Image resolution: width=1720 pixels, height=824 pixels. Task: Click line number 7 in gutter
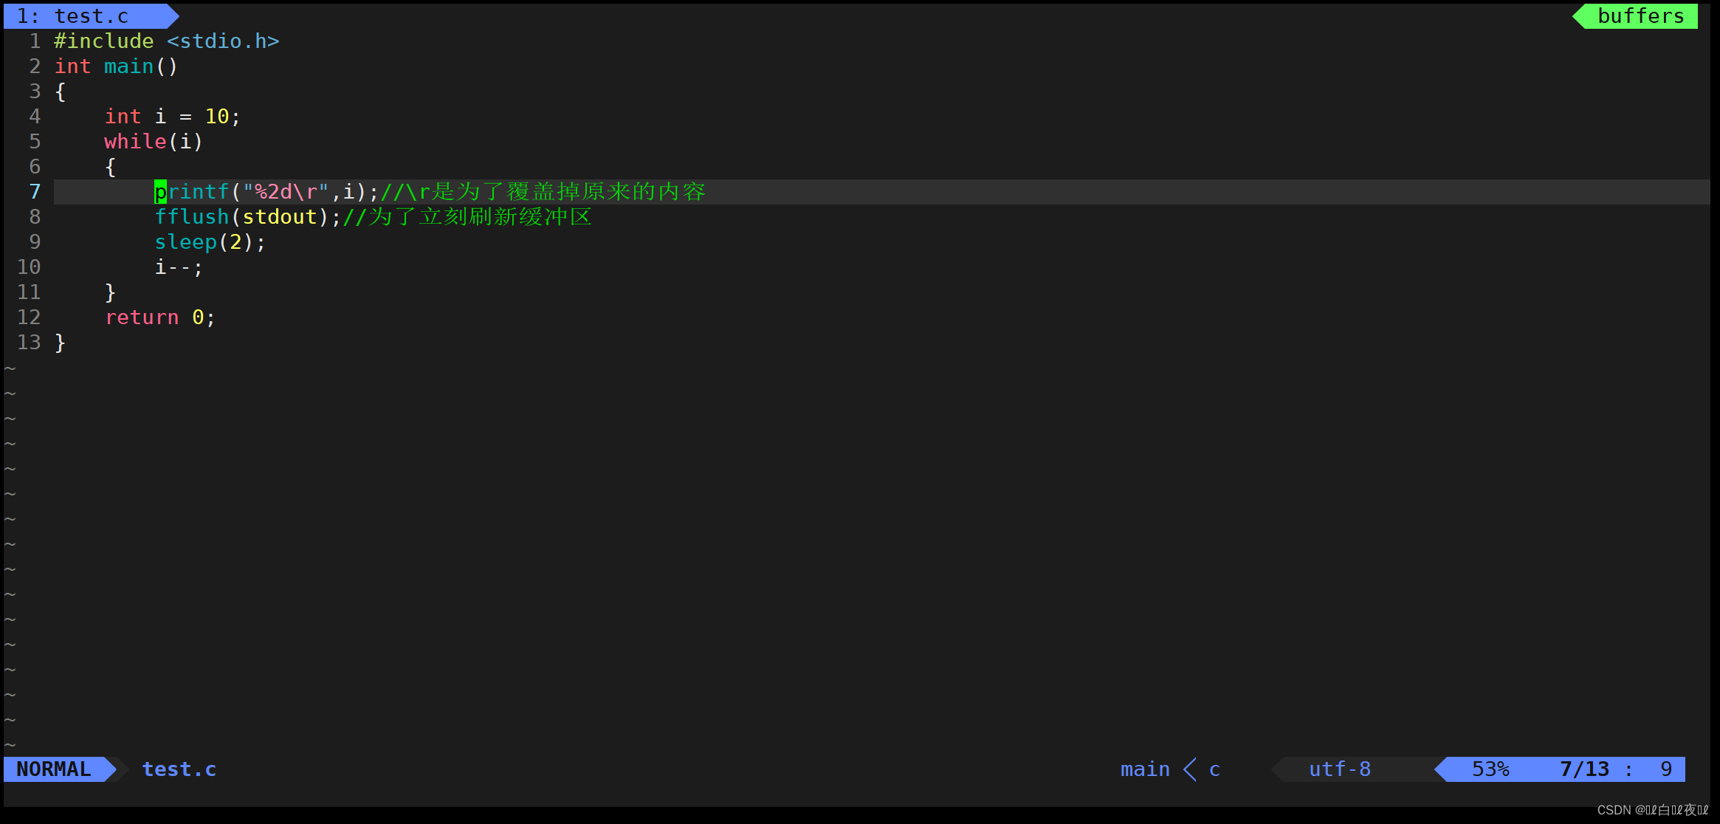coord(34,191)
